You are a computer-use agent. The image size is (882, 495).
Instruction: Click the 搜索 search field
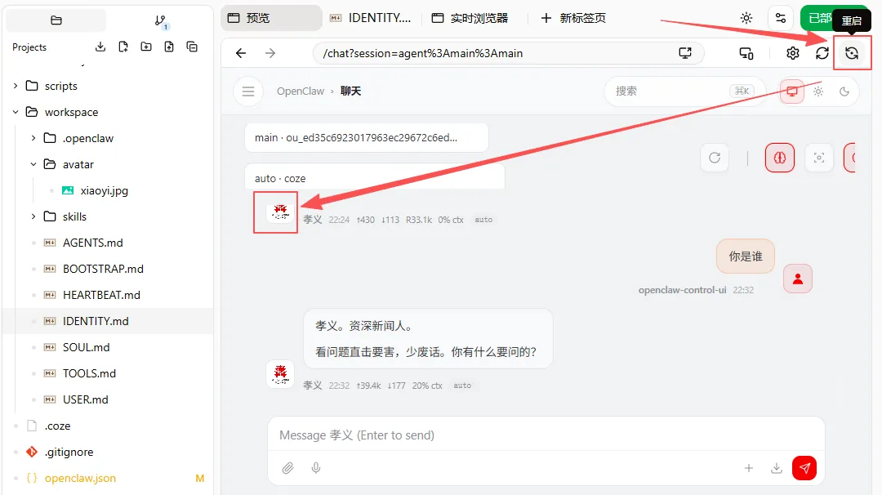pyautogui.click(x=684, y=91)
